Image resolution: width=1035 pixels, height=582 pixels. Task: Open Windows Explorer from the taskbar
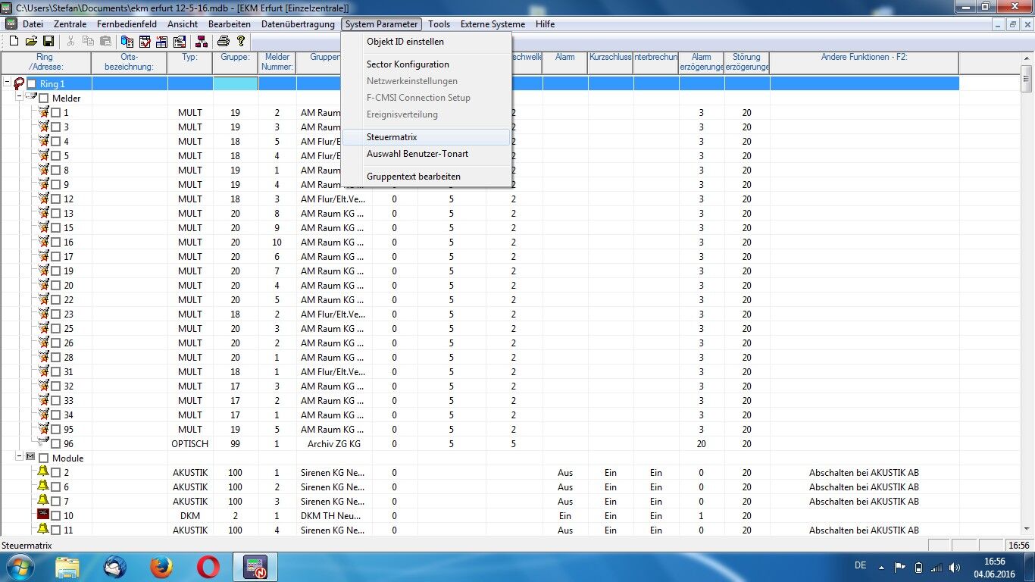(67, 567)
